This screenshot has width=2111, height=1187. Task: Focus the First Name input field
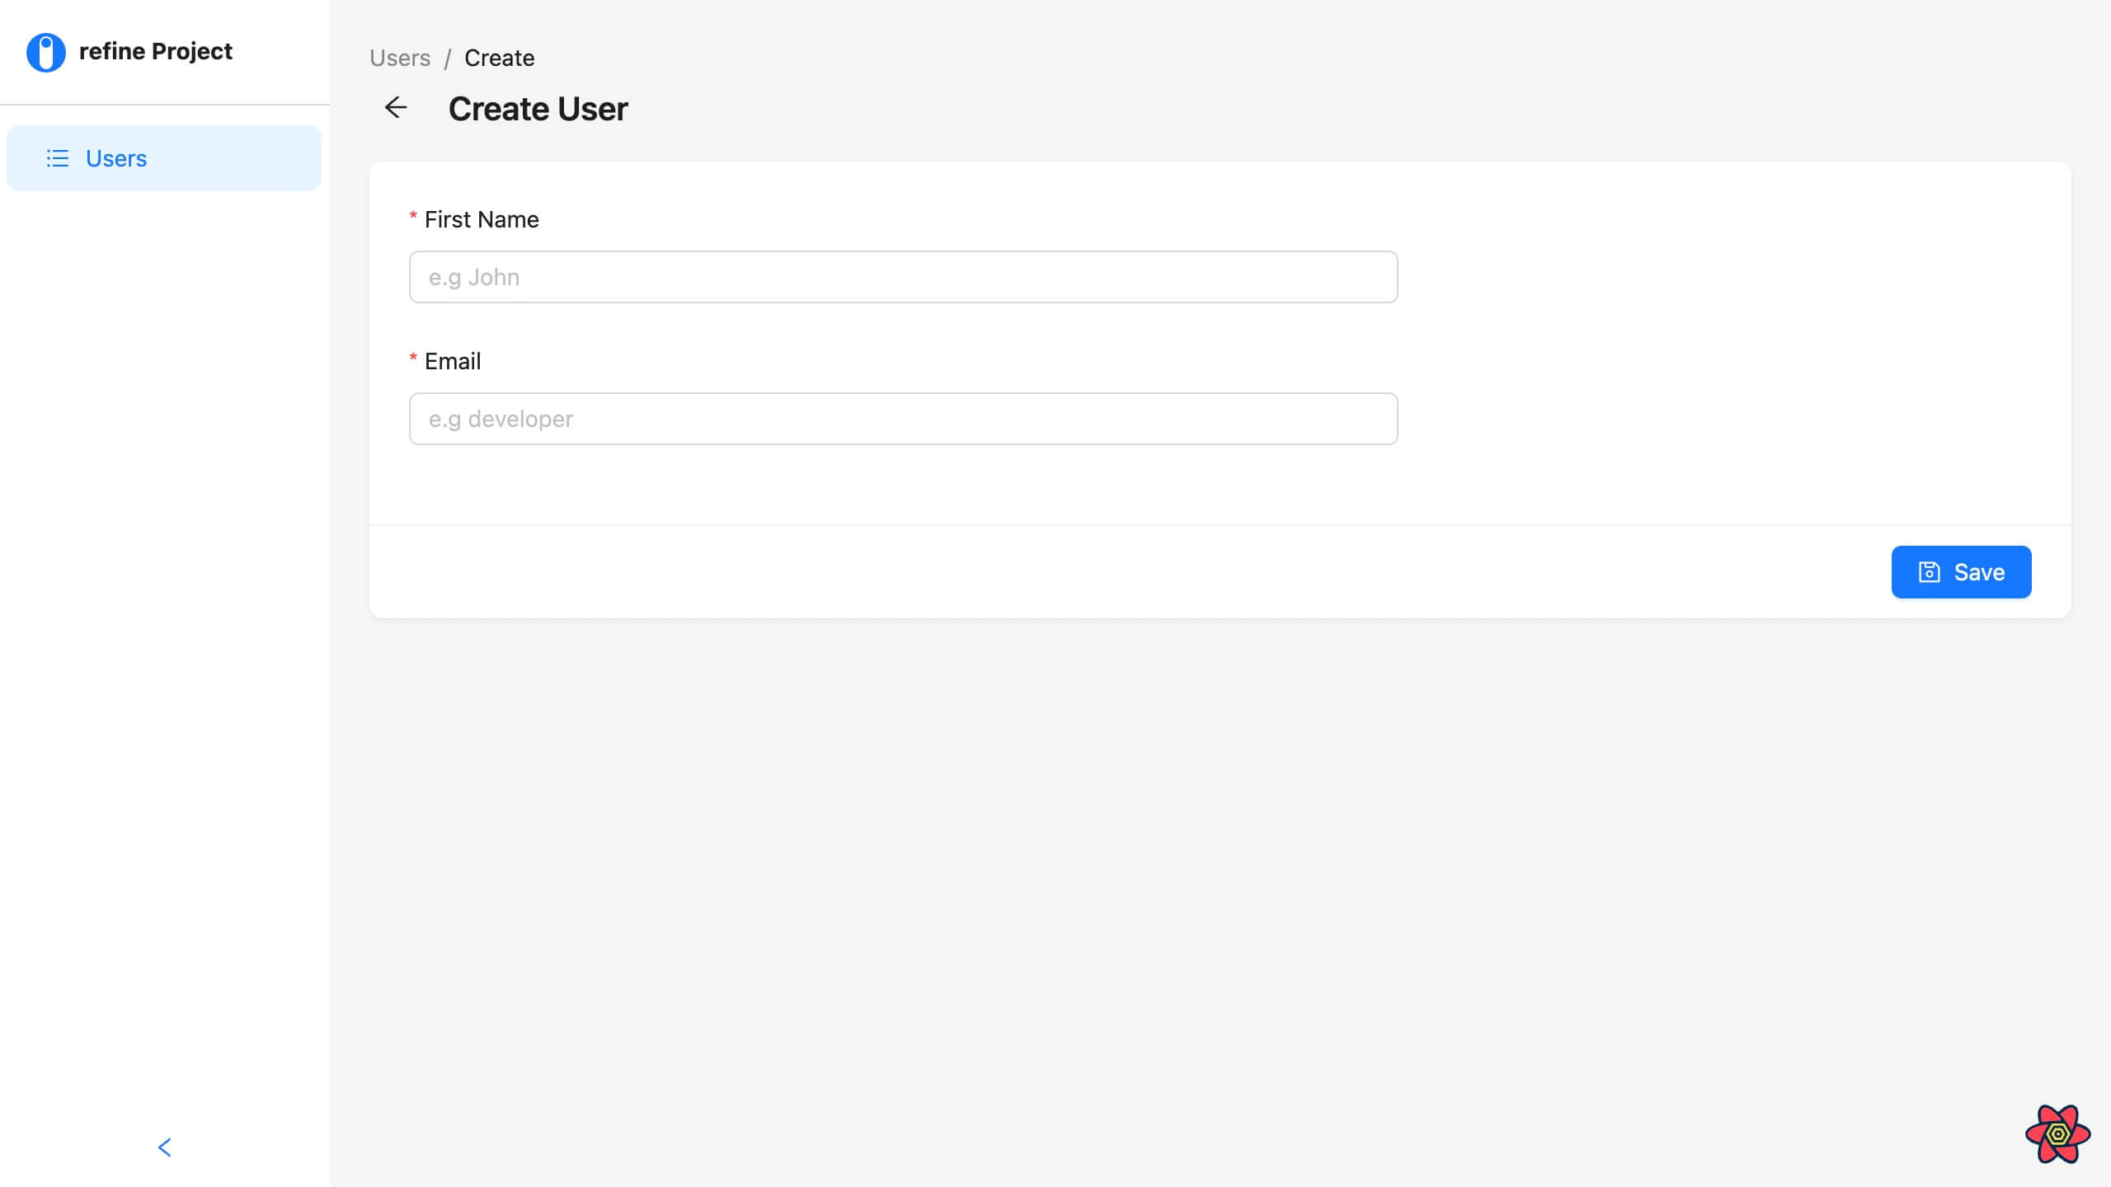903,277
